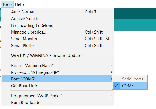
Task: Open Manage Libraries
Action: point(57,32)
